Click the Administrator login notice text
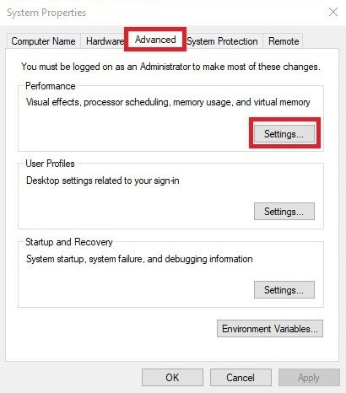Screen dimensions: 346x393 tap(170, 67)
